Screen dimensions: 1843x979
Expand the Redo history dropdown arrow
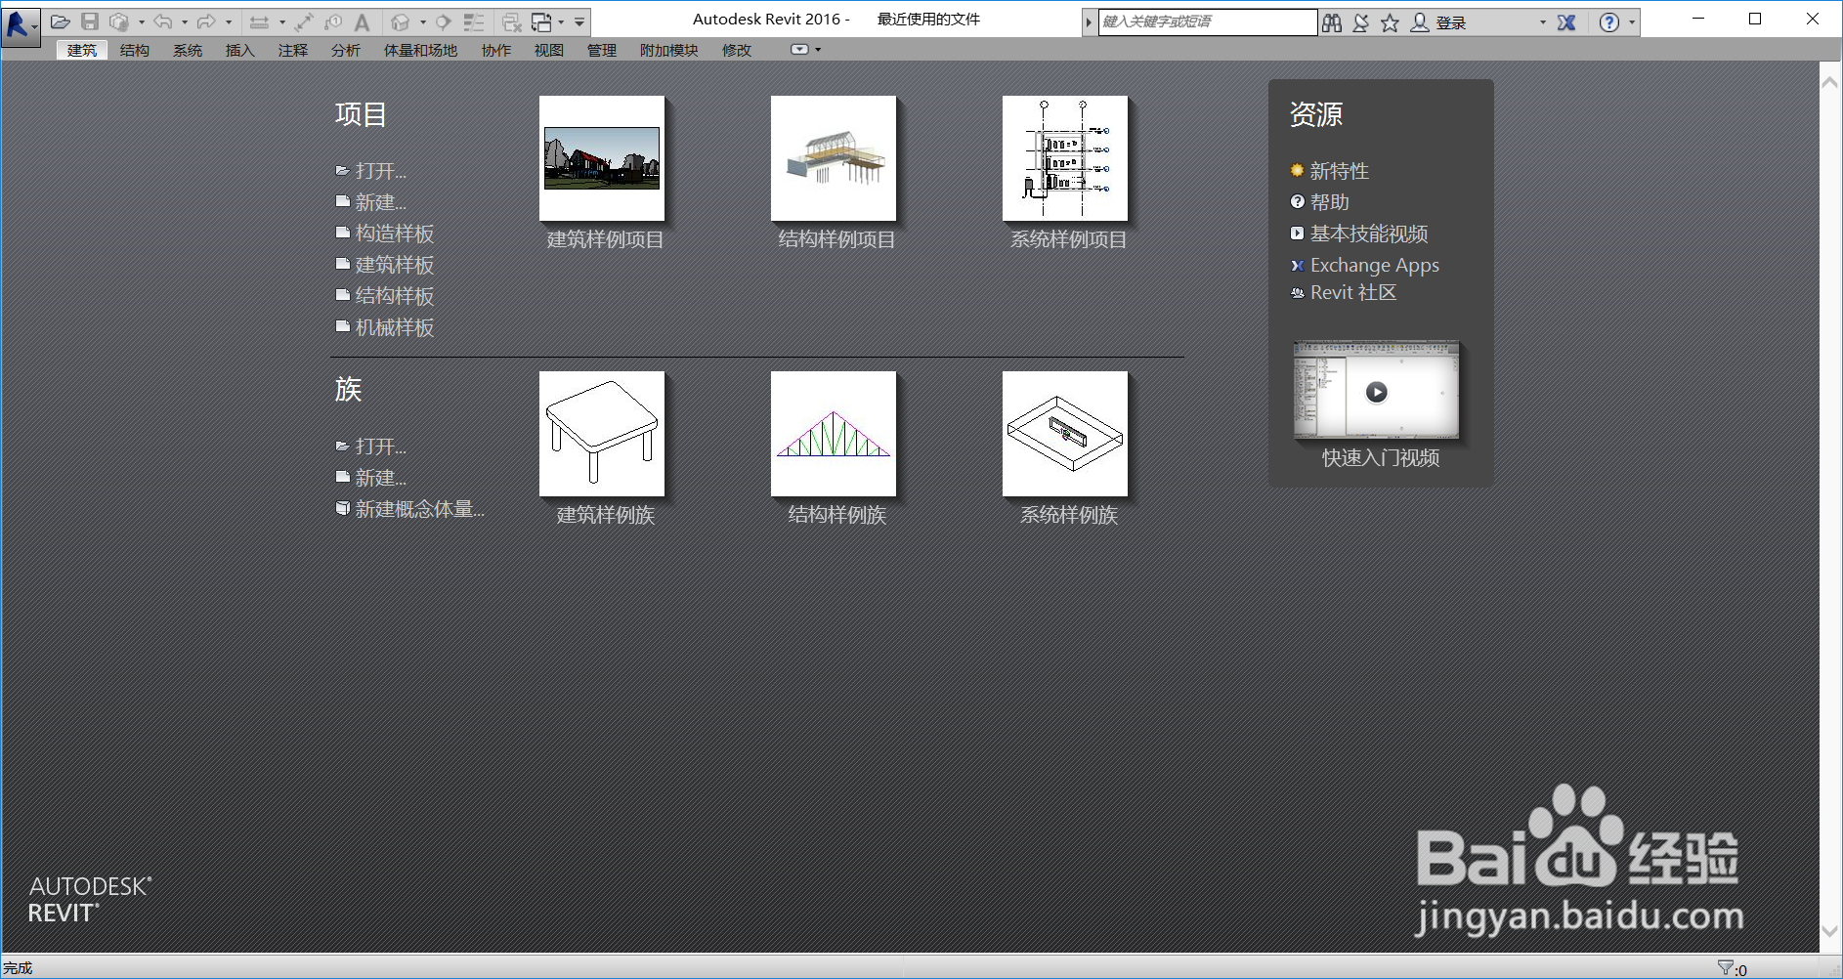coord(229,21)
